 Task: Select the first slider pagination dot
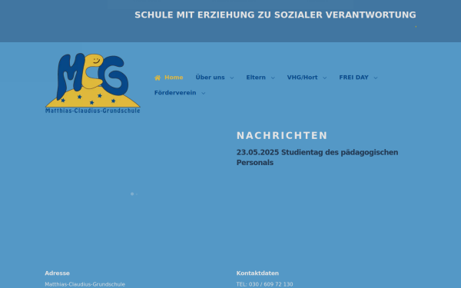click(x=132, y=194)
